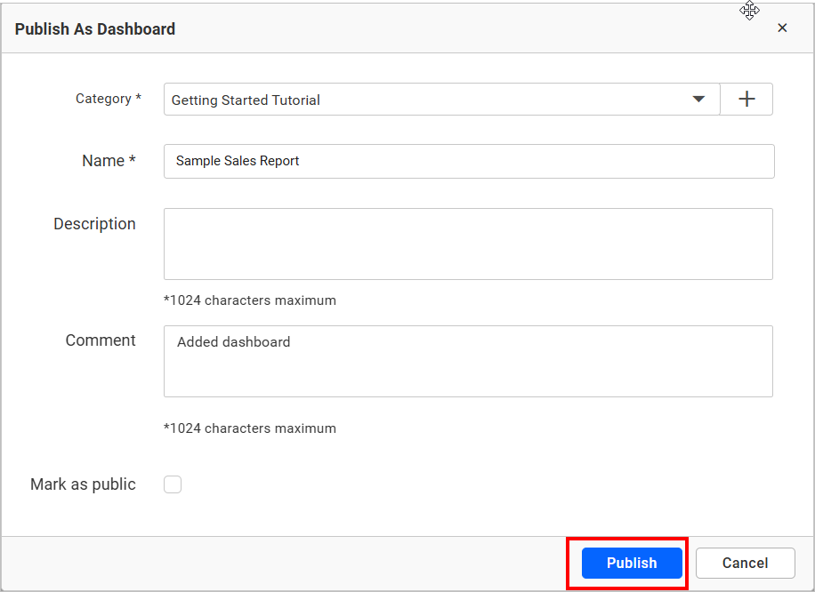The image size is (815, 592).
Task: Edit the Name field containing Sample Sales Report
Action: click(x=468, y=161)
